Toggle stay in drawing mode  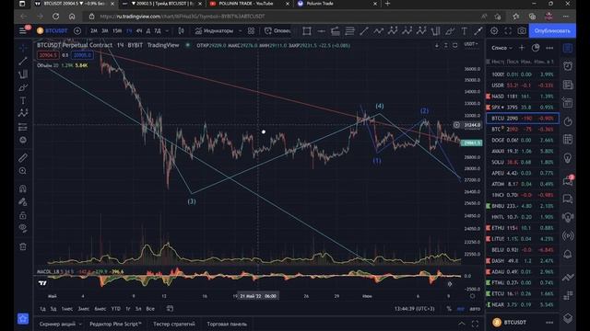coord(23,202)
